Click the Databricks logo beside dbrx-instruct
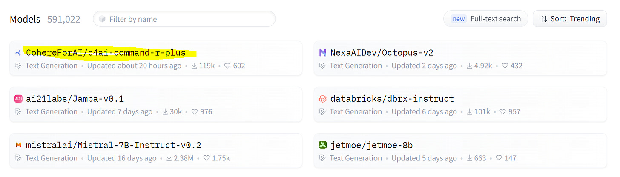This screenshot has height=177, width=620. (x=322, y=99)
